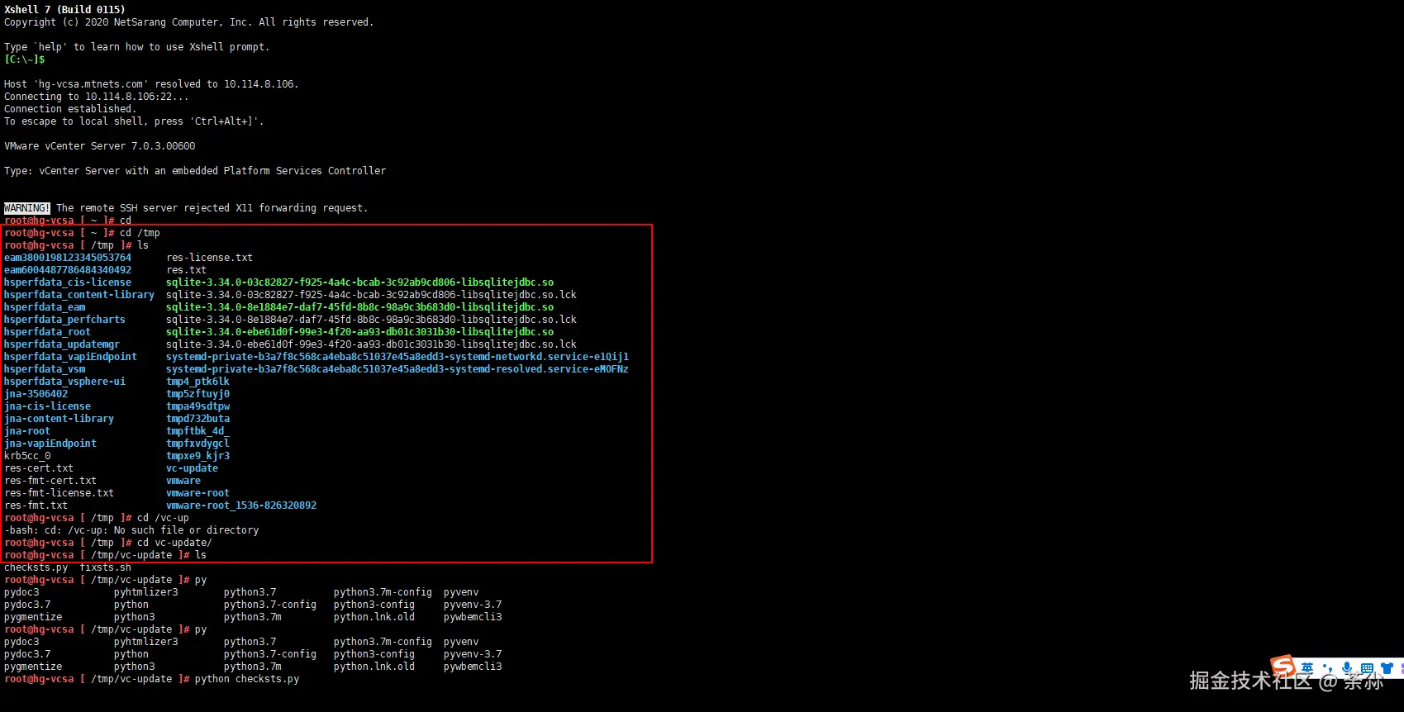1404x712 pixels.
Task: Click the 'tmpftbk_4d_' directory
Action: click(x=198, y=431)
